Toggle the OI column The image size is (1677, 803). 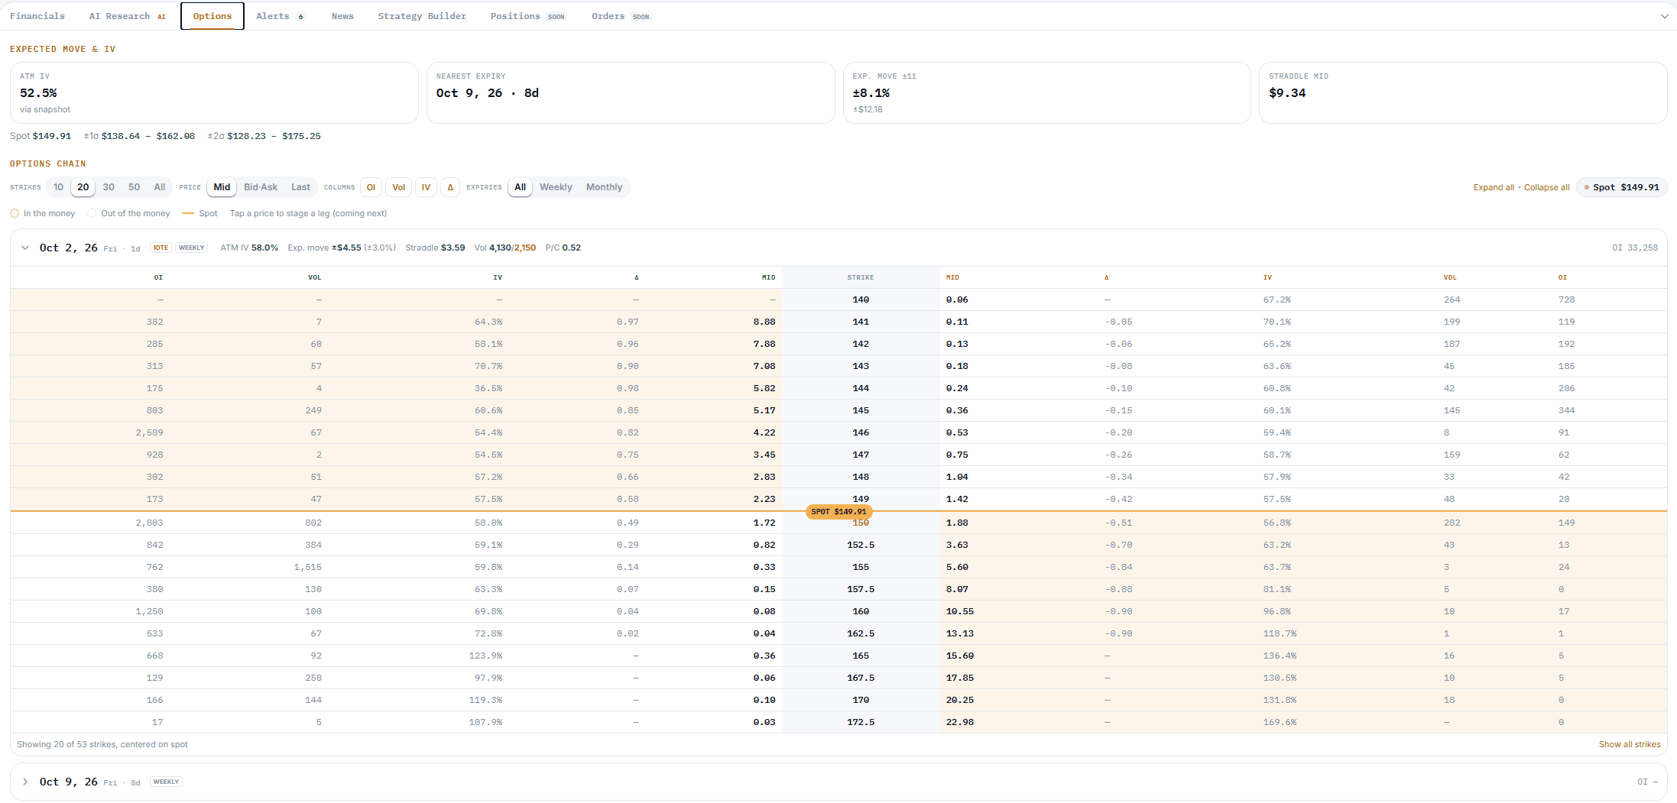click(371, 187)
